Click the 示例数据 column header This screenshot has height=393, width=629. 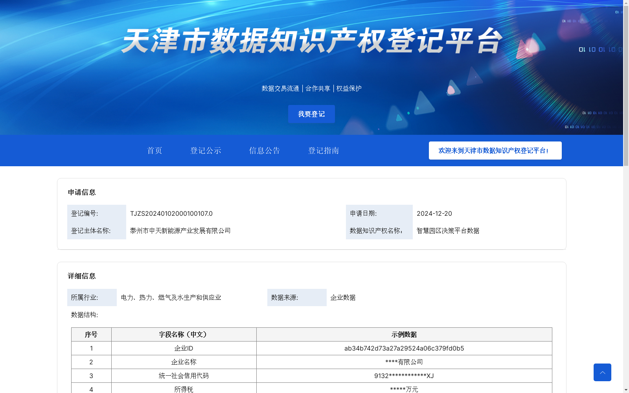pyautogui.click(x=404, y=334)
